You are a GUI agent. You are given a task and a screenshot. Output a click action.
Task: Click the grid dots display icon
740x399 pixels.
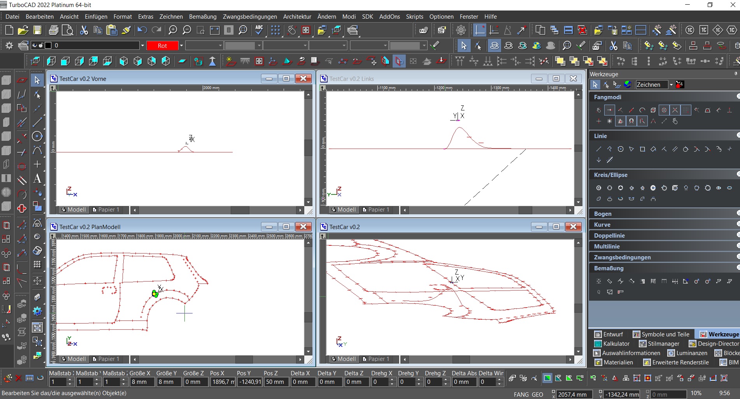pos(275,30)
